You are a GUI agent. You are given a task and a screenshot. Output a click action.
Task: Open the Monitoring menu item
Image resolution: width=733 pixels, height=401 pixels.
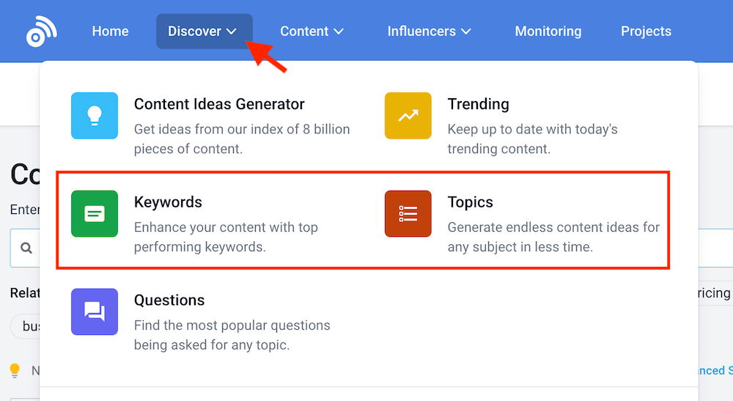tap(548, 32)
